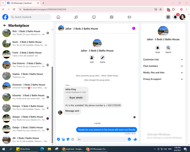Open Frank - 2 Beds 2 Baths House chat

[26, 54]
